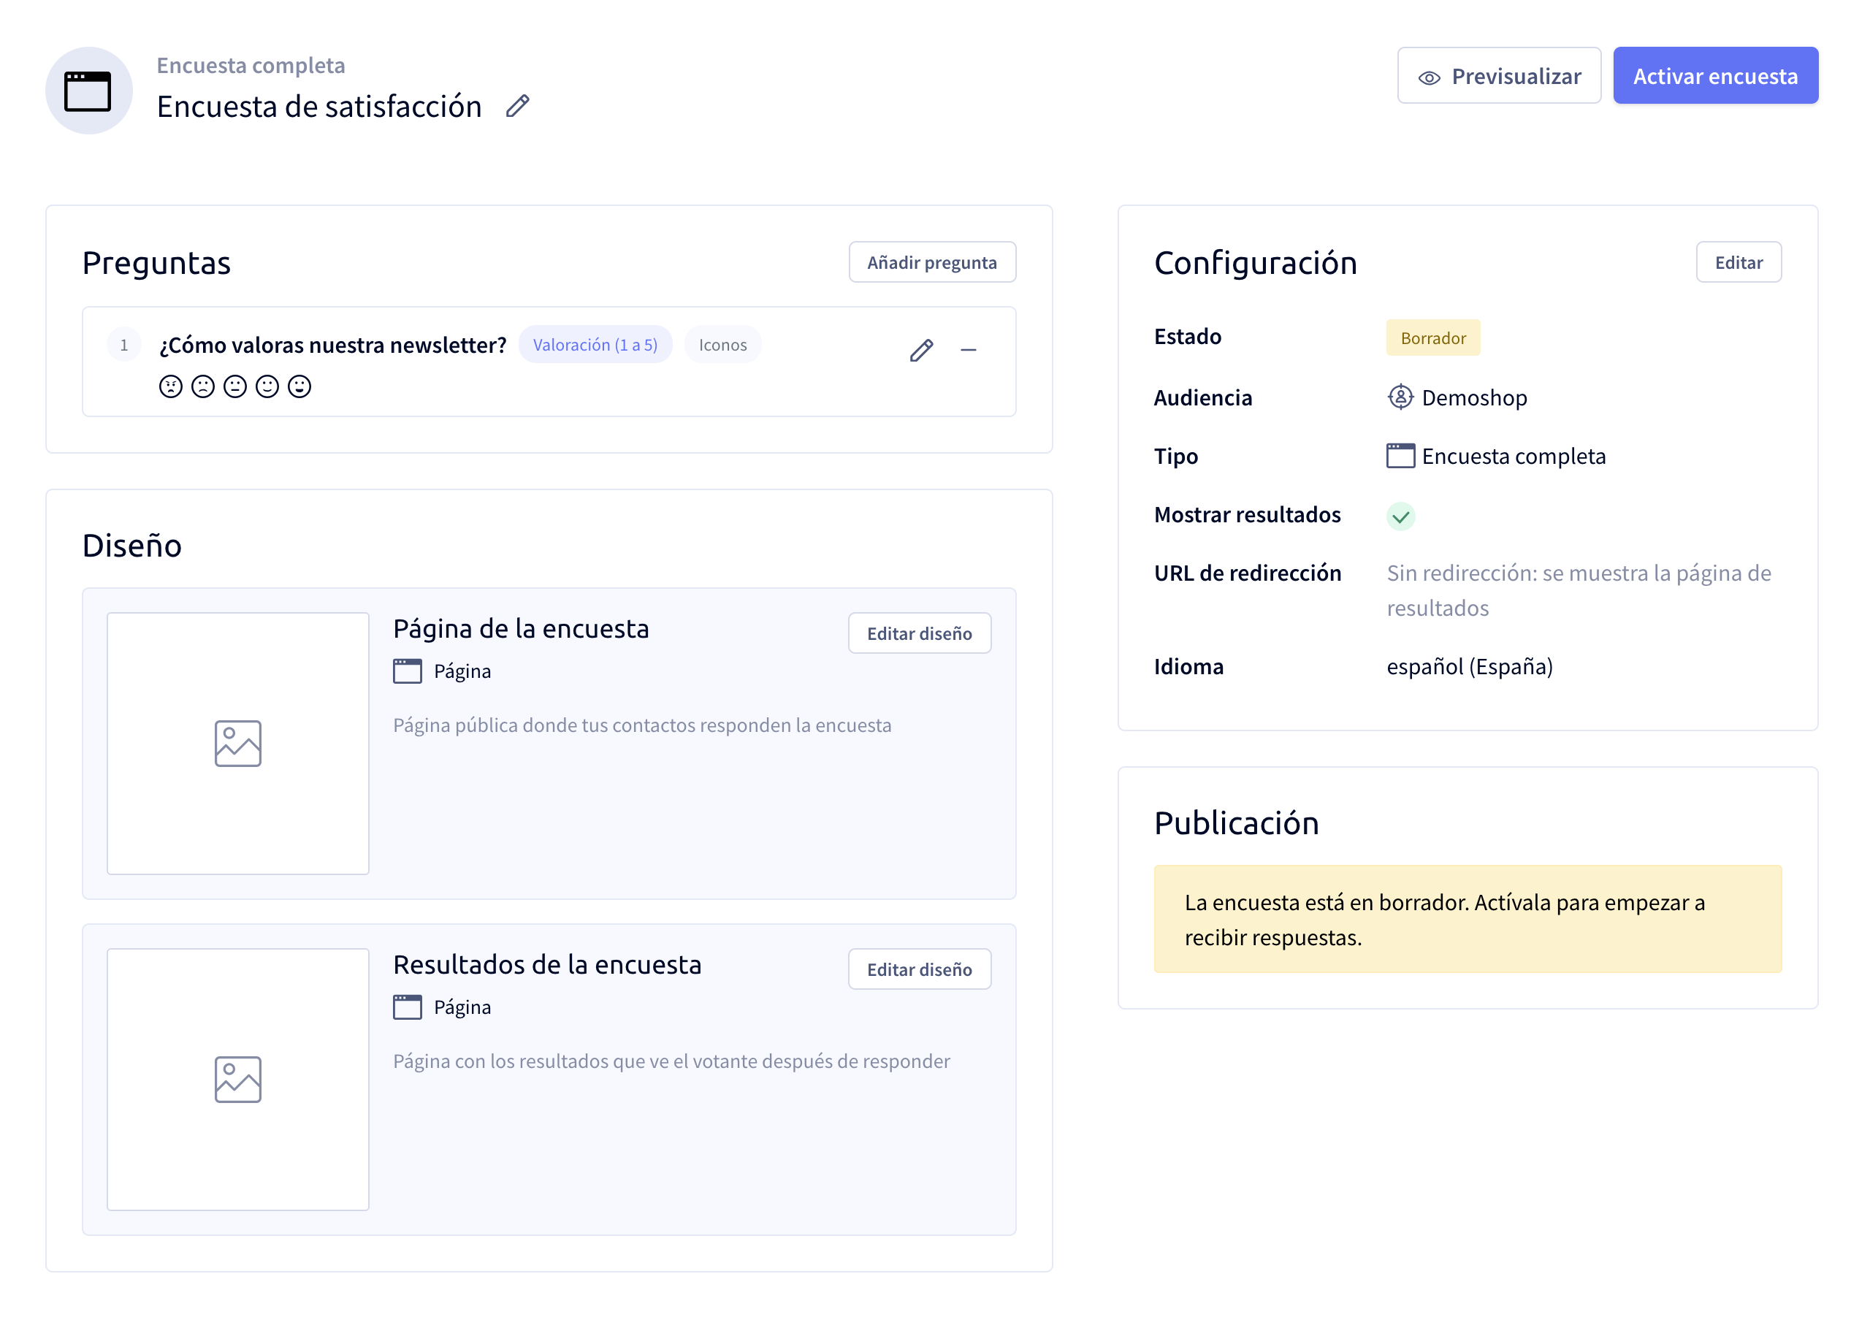Click the Encuesta completa value under Tipo

[x=1514, y=457]
